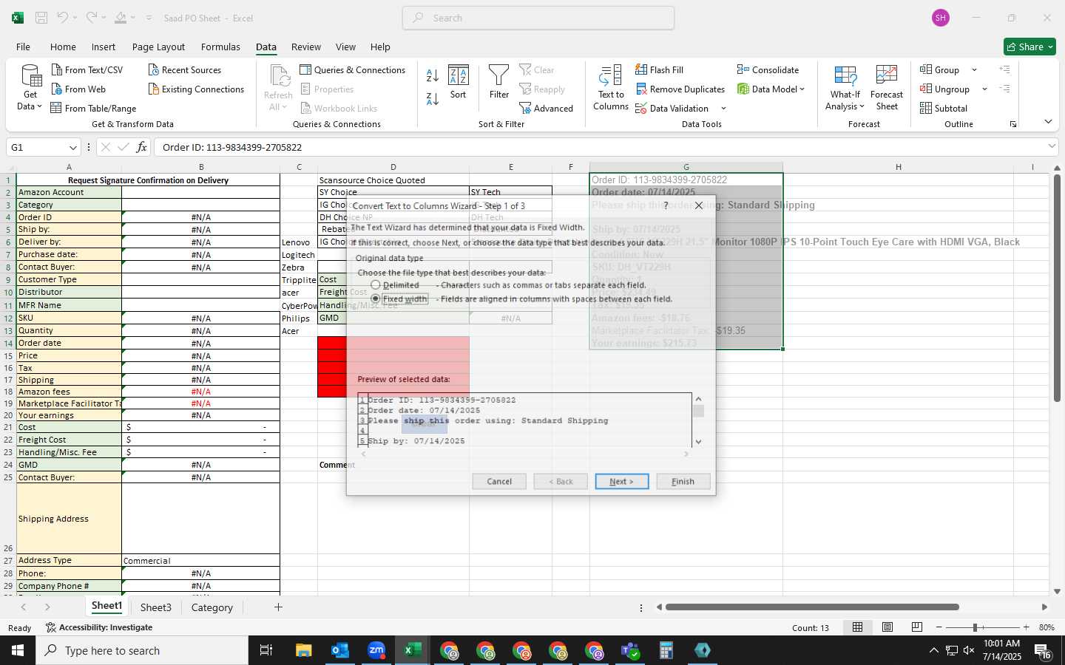Open File Explorer on taskbar
1065x665 pixels.
tap(304, 650)
